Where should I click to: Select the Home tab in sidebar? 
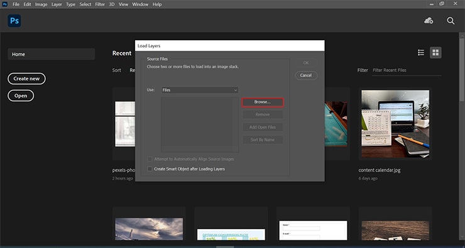[x=52, y=54]
